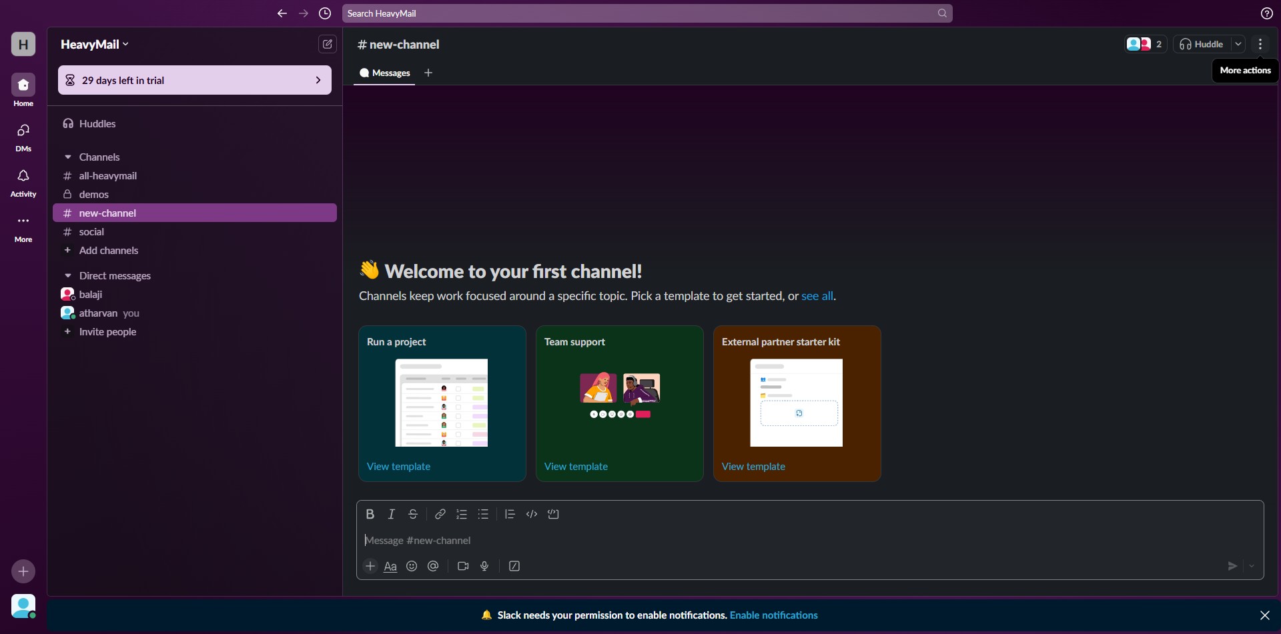Viewport: 1281px width, 634px height.
Task: Toggle the Aa formatting toolbar
Action: pyautogui.click(x=390, y=566)
